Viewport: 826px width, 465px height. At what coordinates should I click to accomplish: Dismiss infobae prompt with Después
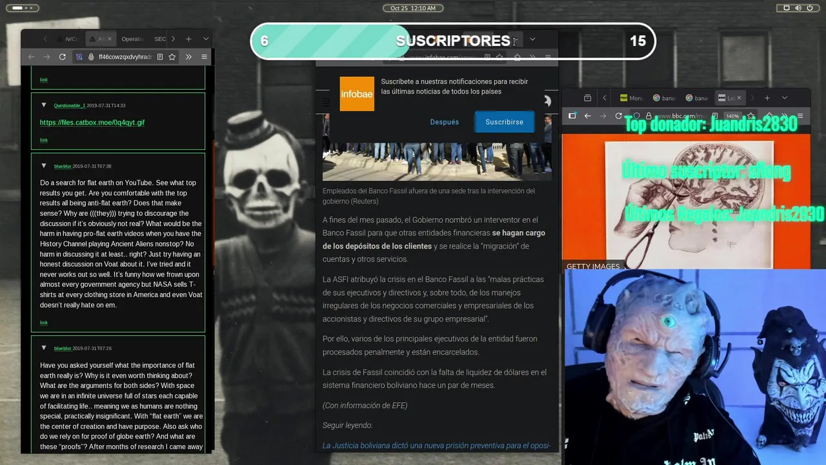[445, 121]
